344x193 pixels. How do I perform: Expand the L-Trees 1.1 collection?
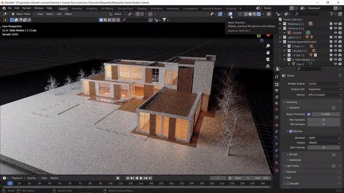pos(284,46)
